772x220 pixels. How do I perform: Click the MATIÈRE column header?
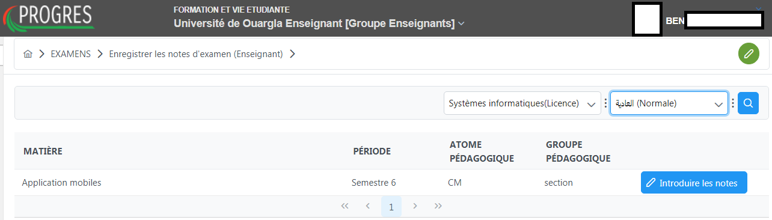coord(43,151)
